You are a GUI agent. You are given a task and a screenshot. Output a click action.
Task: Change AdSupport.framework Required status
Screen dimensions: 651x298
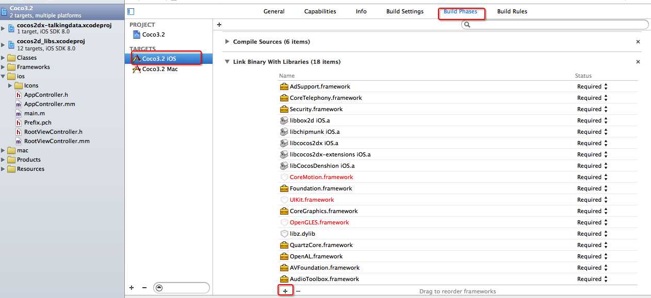[x=592, y=86]
